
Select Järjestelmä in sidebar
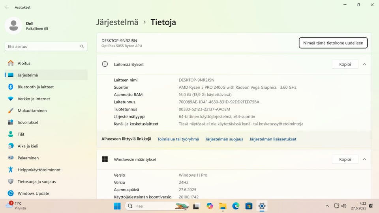(x=46, y=75)
